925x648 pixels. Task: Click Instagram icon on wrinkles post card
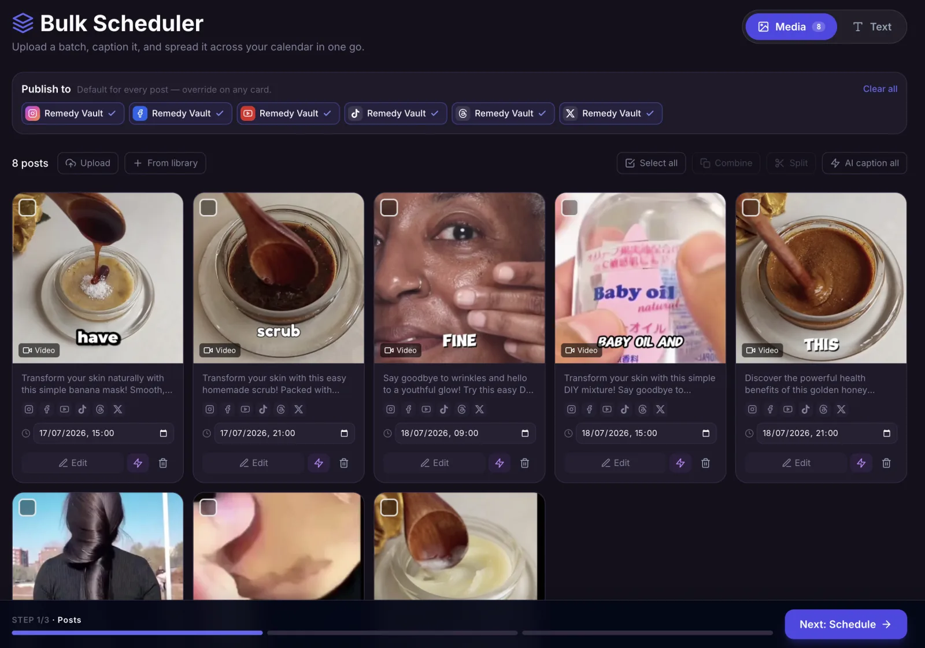click(391, 409)
